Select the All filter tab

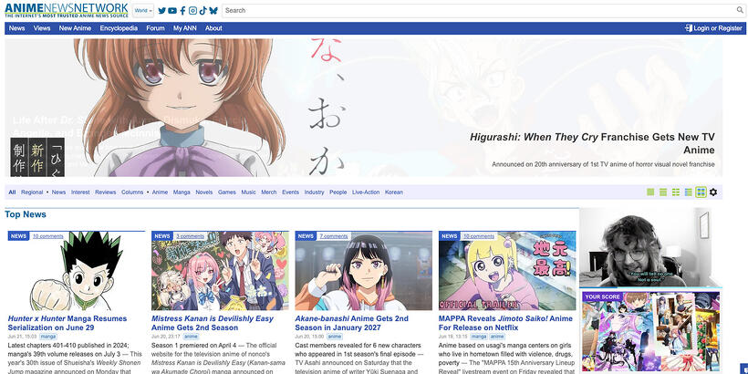point(12,192)
